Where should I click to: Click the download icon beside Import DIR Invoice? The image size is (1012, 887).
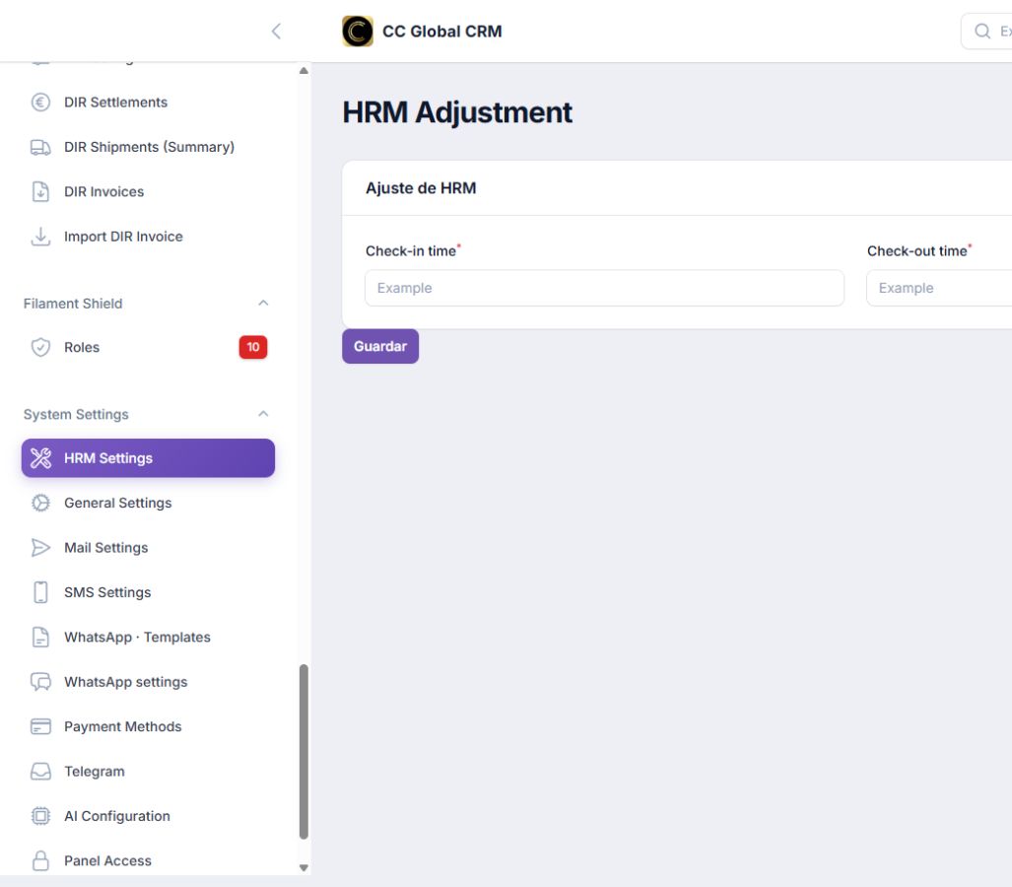[x=40, y=237]
